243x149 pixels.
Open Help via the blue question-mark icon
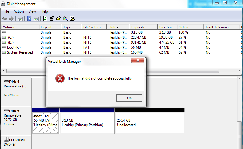[x=29, y=19]
